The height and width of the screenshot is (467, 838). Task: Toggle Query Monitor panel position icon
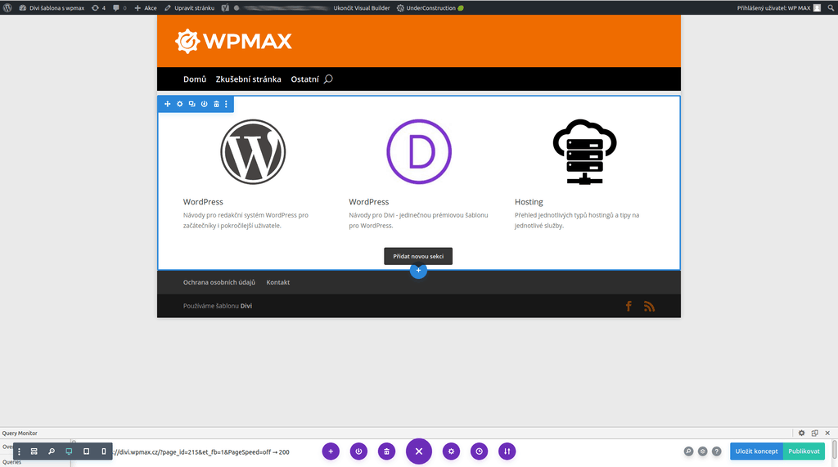click(814, 433)
